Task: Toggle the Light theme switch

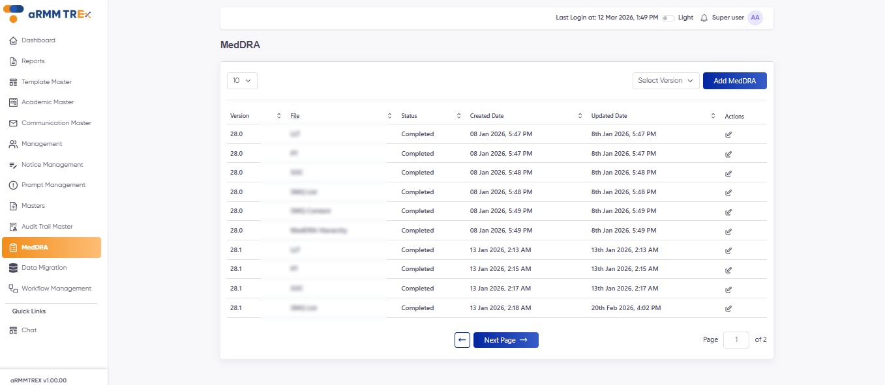Action: (668, 18)
